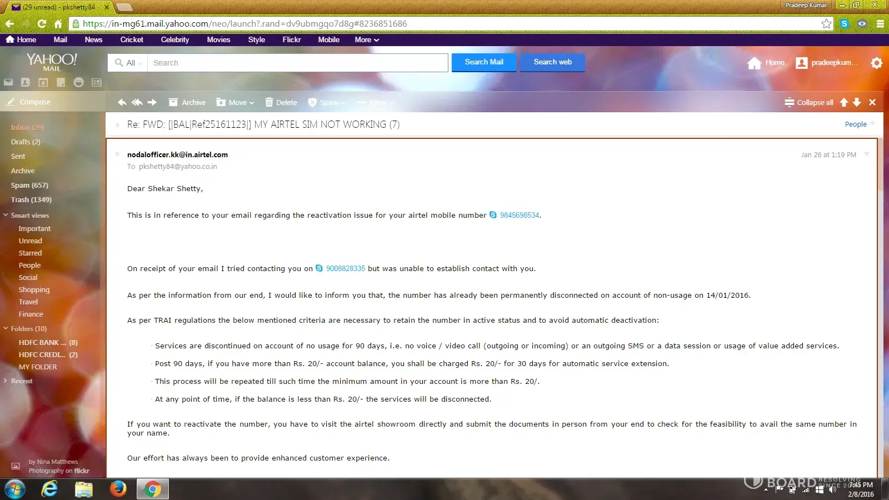Open the Celebrity tab in Yahoo navigation

click(x=175, y=39)
